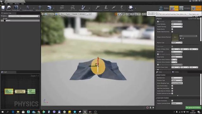Click the Disable Collision icon
Image resolution: width=202 pixels, height=114 pixels.
coord(73,8)
